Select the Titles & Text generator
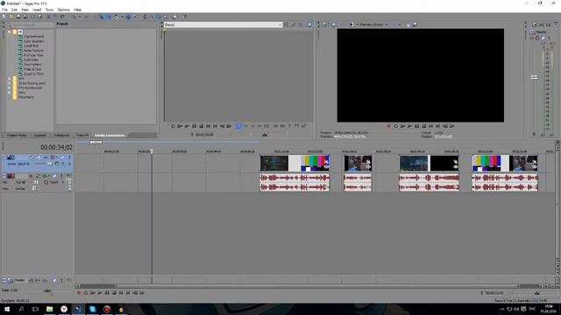Image resolution: width=561 pixels, height=315 pixels. pos(32,69)
